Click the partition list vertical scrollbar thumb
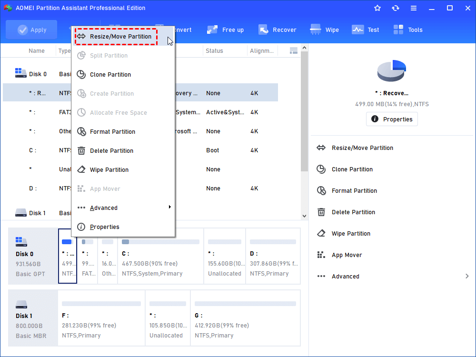 coord(305,111)
